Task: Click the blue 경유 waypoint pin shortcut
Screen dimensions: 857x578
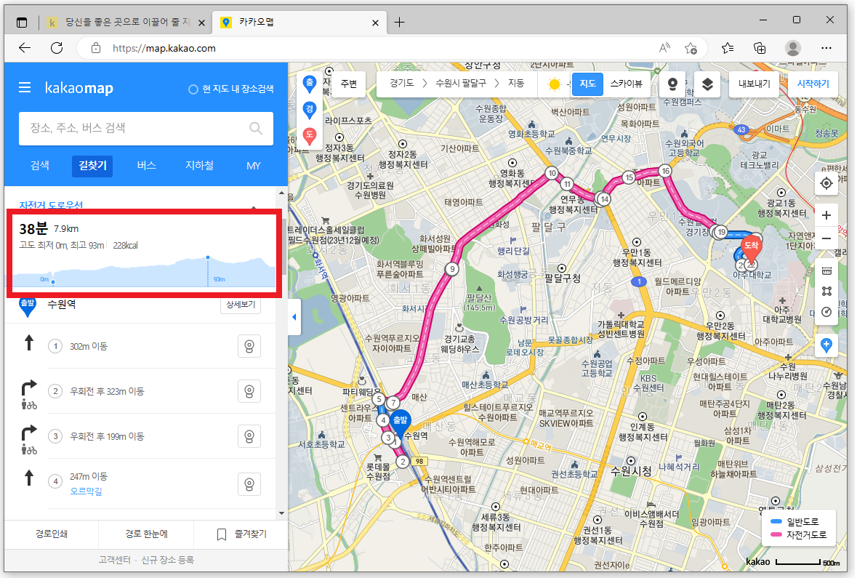Action: pyautogui.click(x=310, y=110)
